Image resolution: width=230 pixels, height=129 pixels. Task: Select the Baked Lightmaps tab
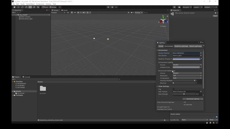[x=195, y=46]
